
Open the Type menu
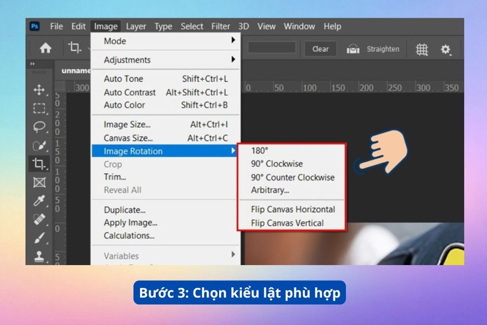point(163,26)
